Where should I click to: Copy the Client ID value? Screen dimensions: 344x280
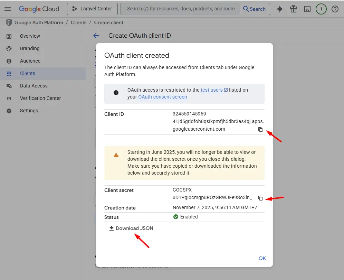pos(260,129)
